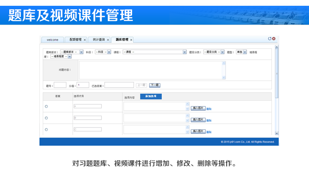Close the 统计查询 tab with its X
This screenshot has height=180, width=309.
point(108,40)
